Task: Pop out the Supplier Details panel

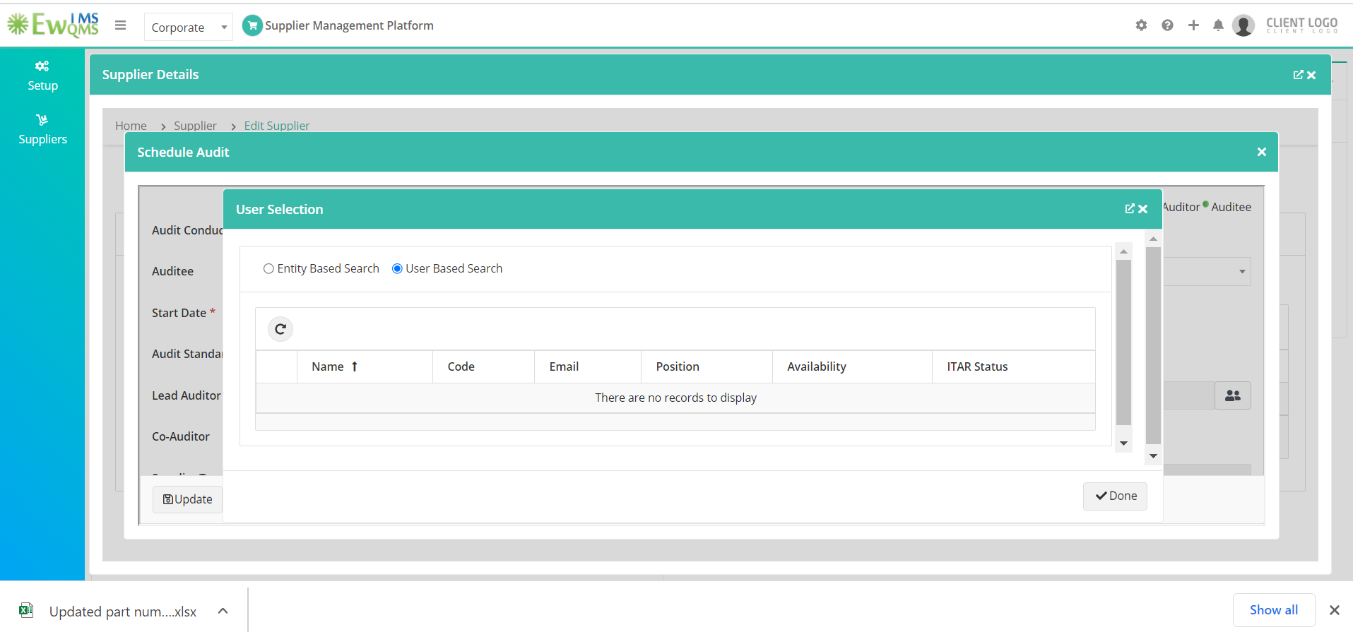Action: point(1298,75)
